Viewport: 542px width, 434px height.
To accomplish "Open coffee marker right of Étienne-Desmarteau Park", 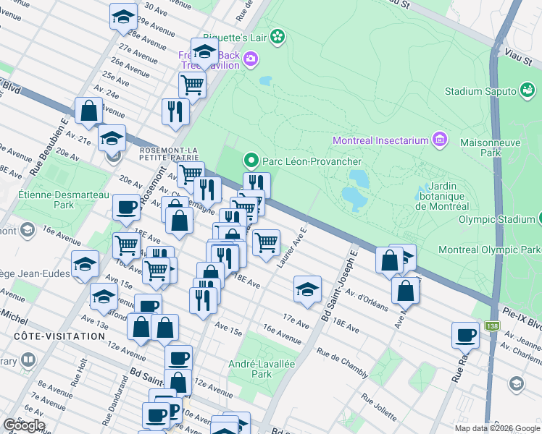I will point(127,208).
